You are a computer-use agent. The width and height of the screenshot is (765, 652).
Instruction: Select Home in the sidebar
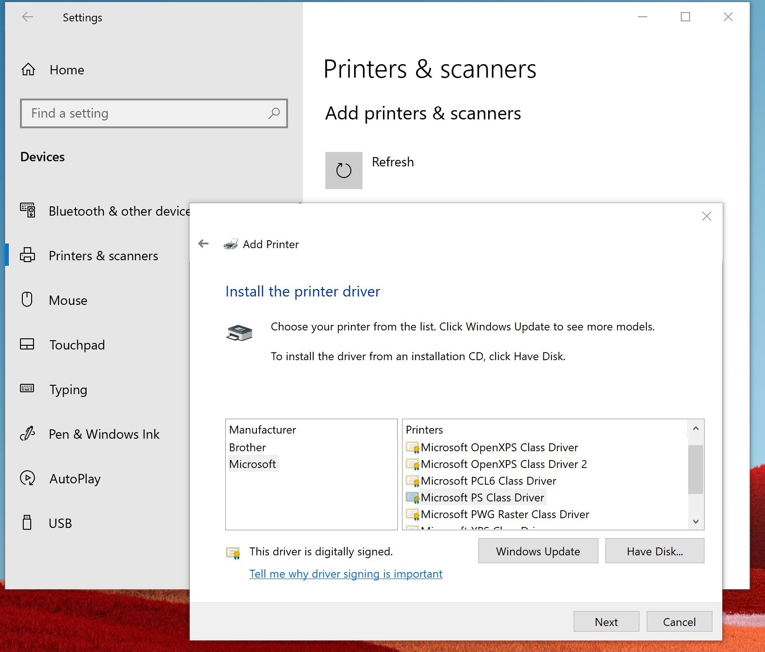tap(67, 70)
